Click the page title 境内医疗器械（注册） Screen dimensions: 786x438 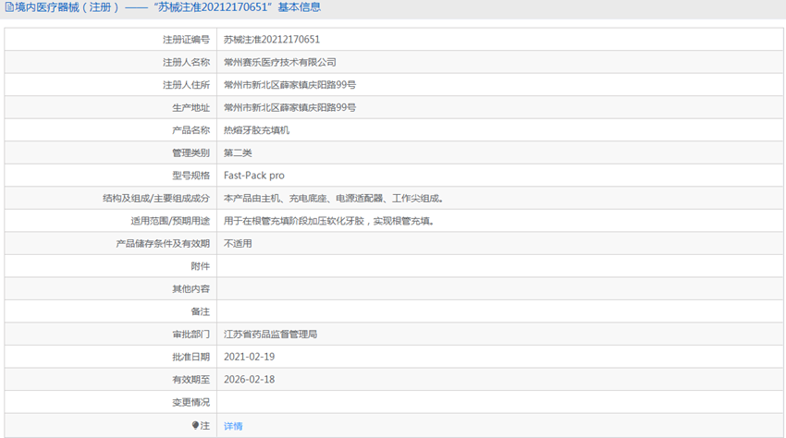67,7
